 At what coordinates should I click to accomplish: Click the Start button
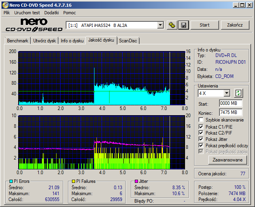[204, 25]
